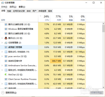Open the 查看(V) menu
105x97 pixels.
[x=22, y=7]
